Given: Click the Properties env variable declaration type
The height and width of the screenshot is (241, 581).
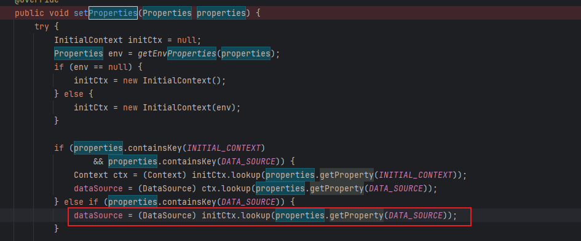Looking at the screenshot, I should click(x=79, y=53).
